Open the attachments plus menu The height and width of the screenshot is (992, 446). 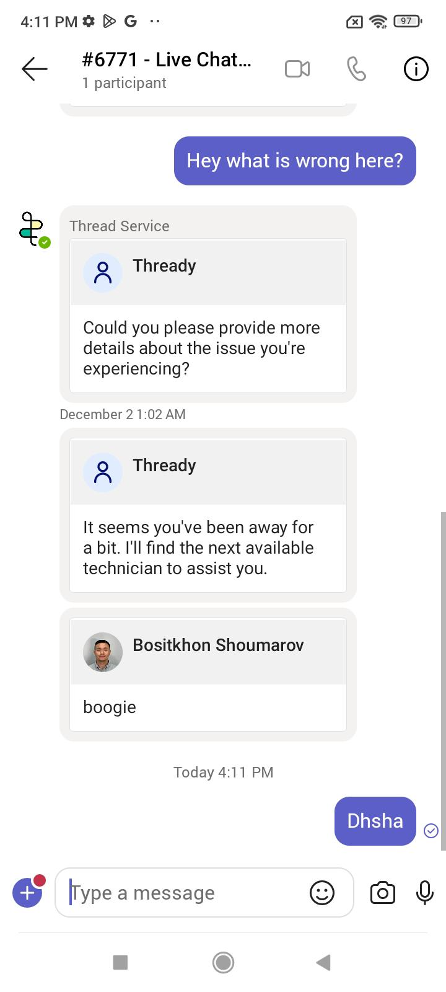tap(27, 893)
